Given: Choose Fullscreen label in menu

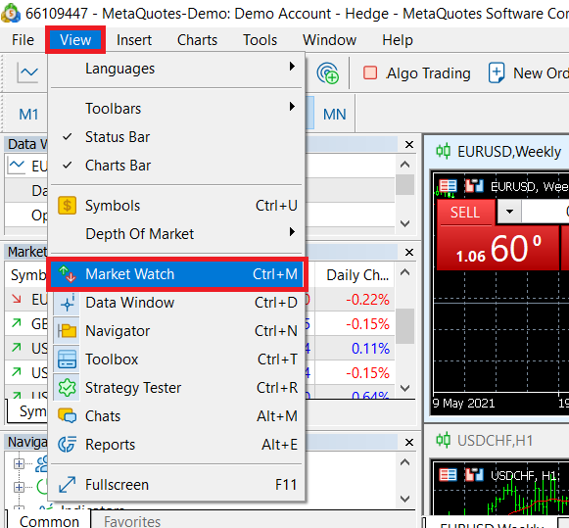Looking at the screenshot, I should [117, 485].
